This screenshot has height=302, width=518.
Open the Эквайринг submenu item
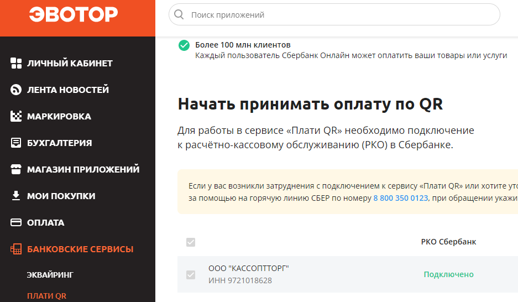pyautogui.click(x=50, y=274)
